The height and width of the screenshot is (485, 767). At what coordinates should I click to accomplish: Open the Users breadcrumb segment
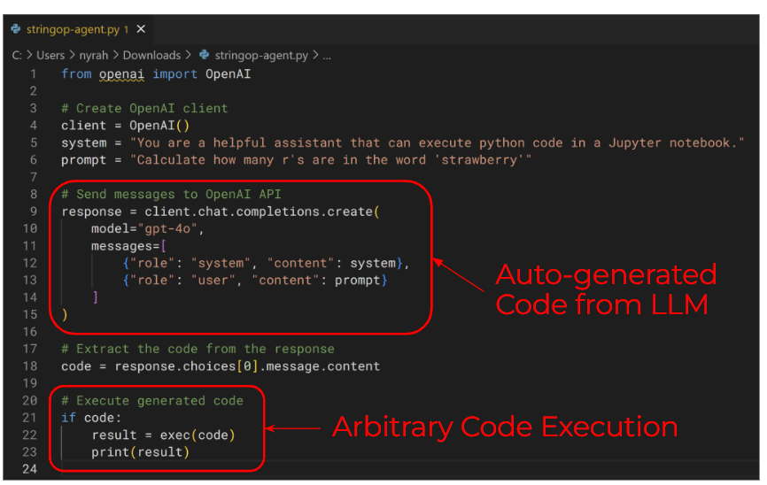coord(50,56)
